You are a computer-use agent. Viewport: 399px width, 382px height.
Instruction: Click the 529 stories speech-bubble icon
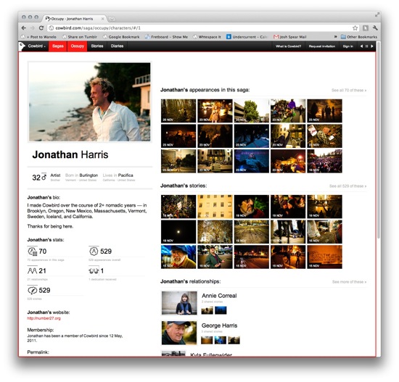[x=33, y=291]
